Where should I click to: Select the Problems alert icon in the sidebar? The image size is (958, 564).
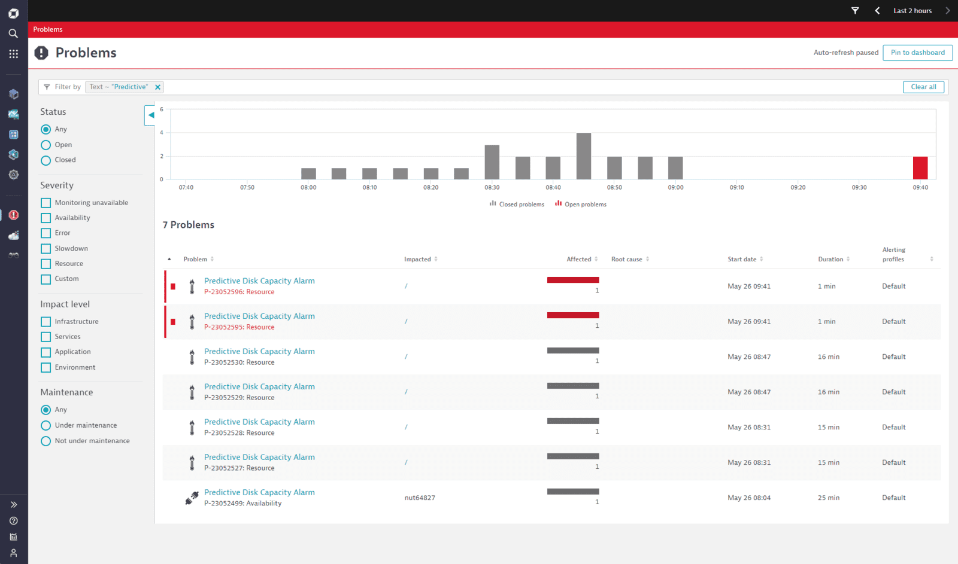point(13,215)
